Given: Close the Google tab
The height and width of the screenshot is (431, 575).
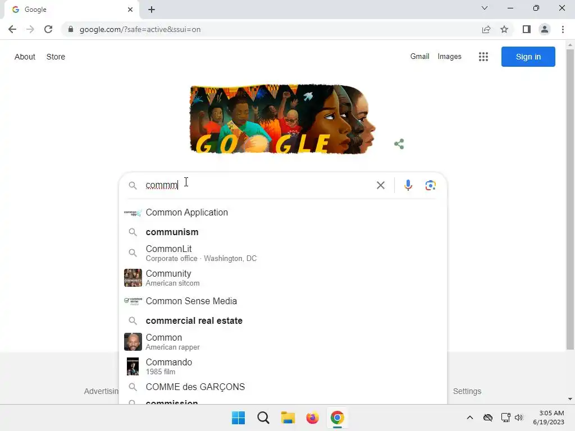Looking at the screenshot, I should [130, 10].
